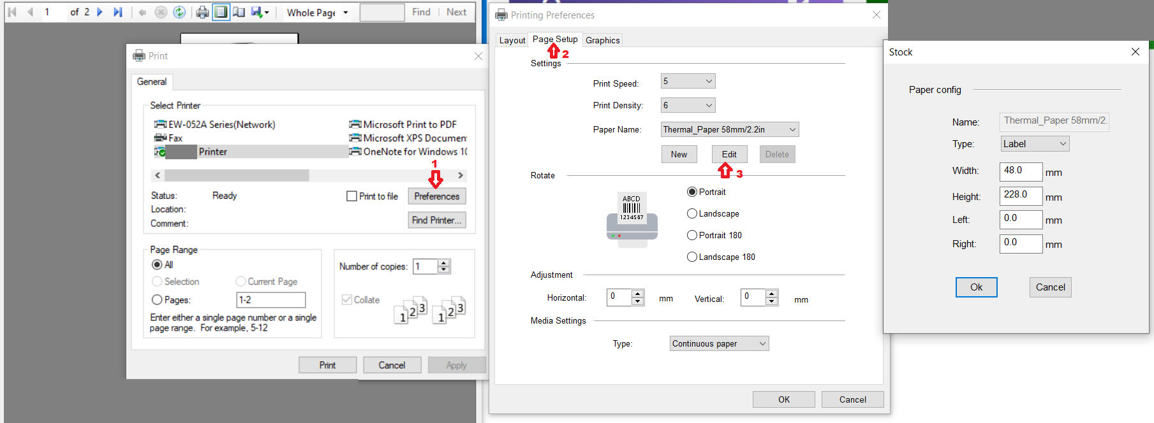Cancel the Stock dialog
Screen dimensions: 1154x423
[1051, 287]
